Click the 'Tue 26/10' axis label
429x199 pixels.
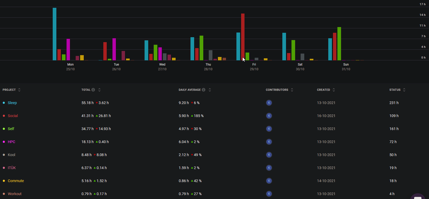pos(116,67)
